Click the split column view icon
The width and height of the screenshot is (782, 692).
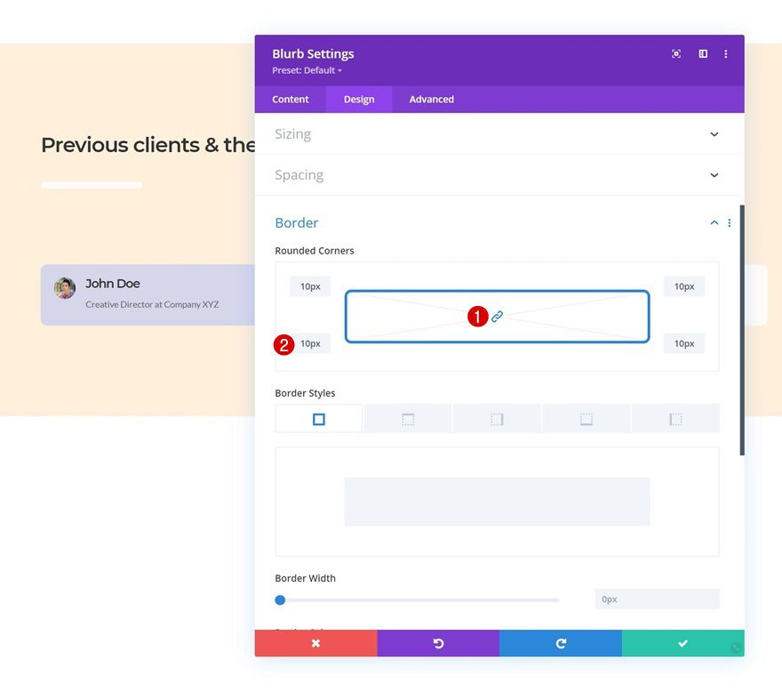pos(703,54)
